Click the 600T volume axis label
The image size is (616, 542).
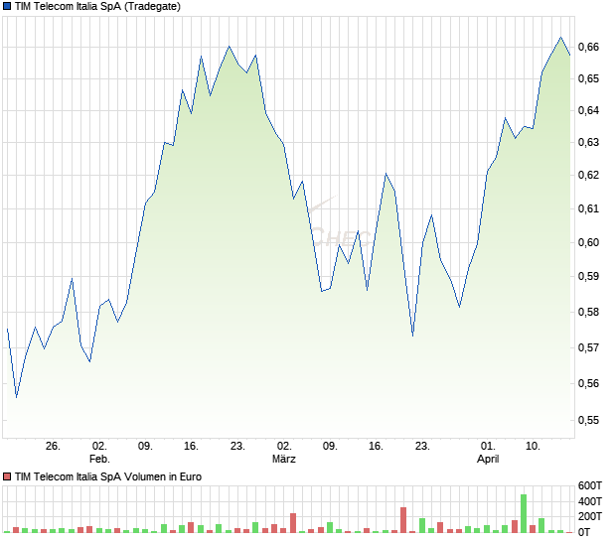pyautogui.click(x=590, y=485)
